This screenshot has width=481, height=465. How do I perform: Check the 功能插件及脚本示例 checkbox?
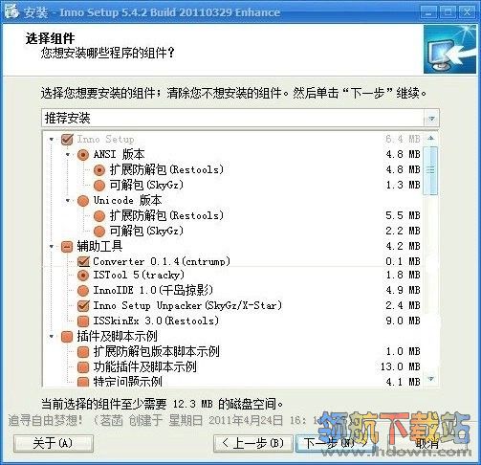tap(83, 367)
